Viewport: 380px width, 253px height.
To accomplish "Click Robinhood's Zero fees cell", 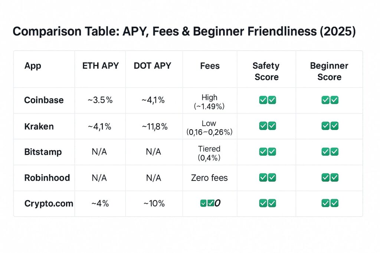I will pos(209,178).
